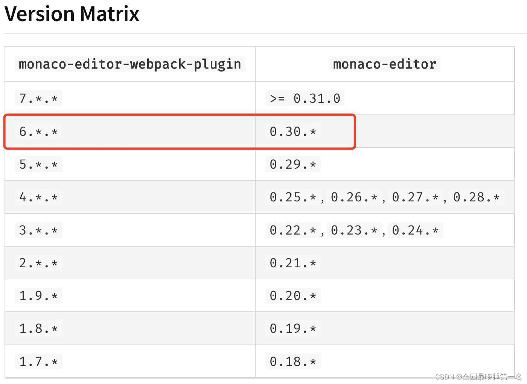The image size is (527, 384).
Task: Click the 0.28.* editor version code
Action: pyautogui.click(x=476, y=197)
